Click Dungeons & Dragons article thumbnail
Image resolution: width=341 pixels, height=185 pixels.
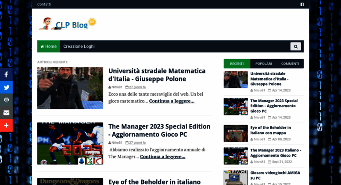coord(70,182)
